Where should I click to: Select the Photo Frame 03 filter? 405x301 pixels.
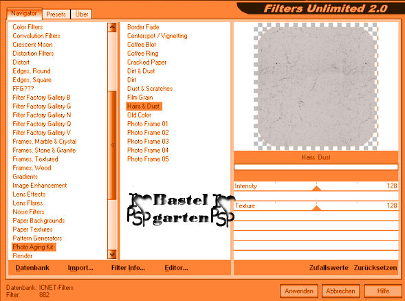click(148, 142)
